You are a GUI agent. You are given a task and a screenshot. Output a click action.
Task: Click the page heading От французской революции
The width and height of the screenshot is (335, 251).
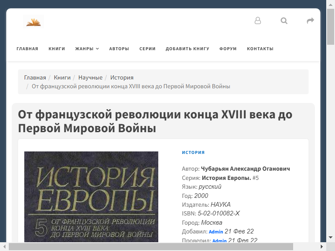[155, 121]
